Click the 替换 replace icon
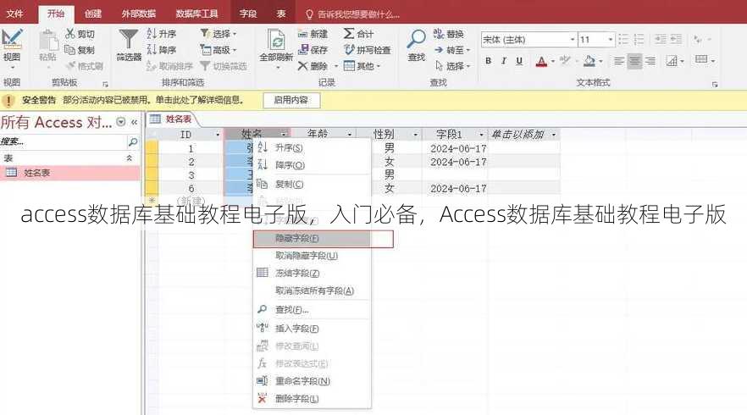This screenshot has height=415, width=747. click(439, 34)
